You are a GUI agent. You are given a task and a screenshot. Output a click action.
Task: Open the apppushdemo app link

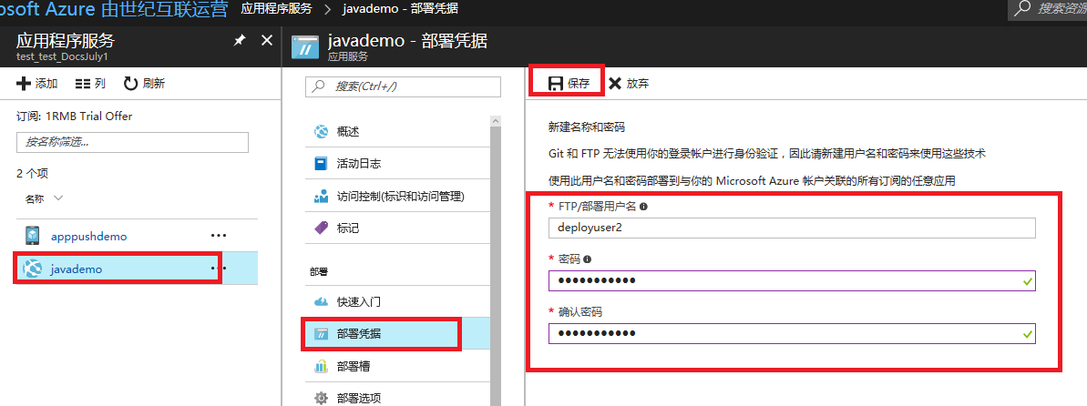point(89,237)
